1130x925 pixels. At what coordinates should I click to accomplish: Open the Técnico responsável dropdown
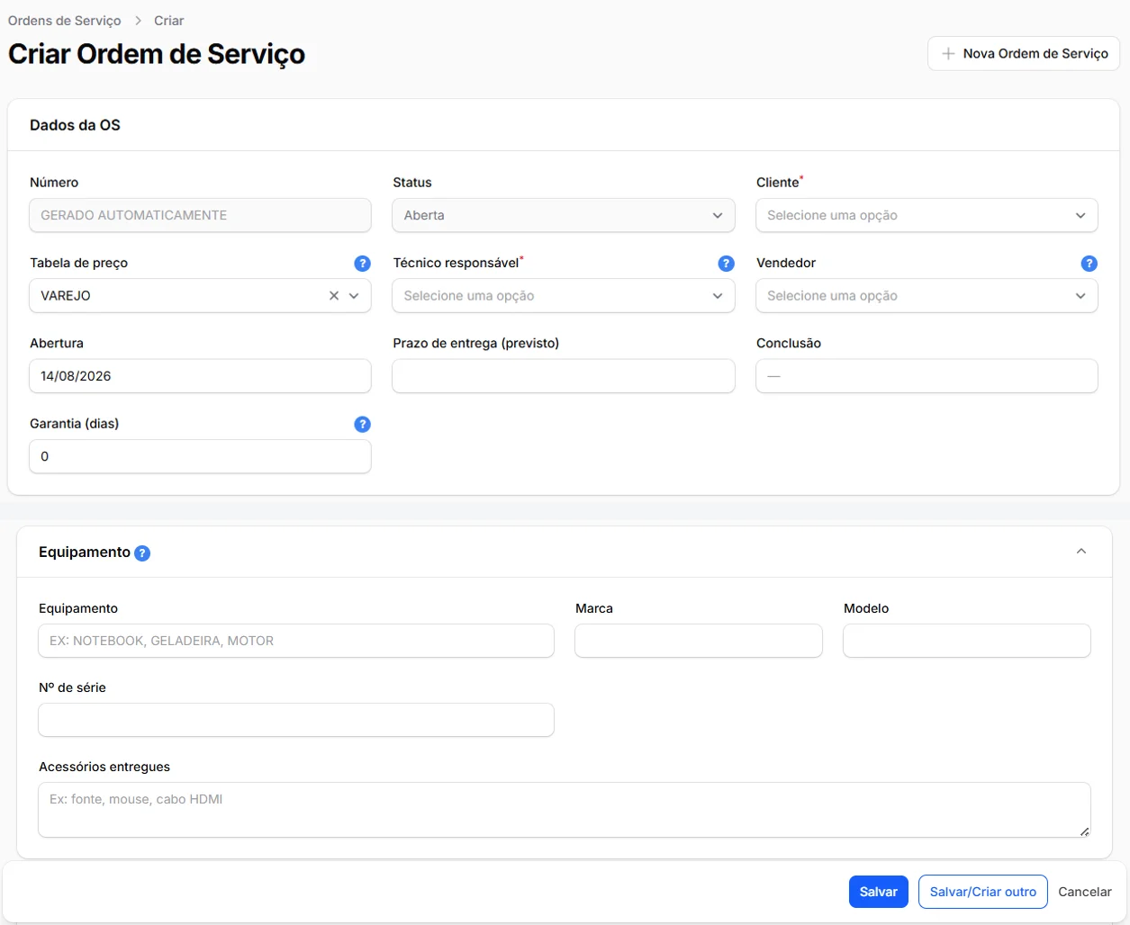click(564, 296)
